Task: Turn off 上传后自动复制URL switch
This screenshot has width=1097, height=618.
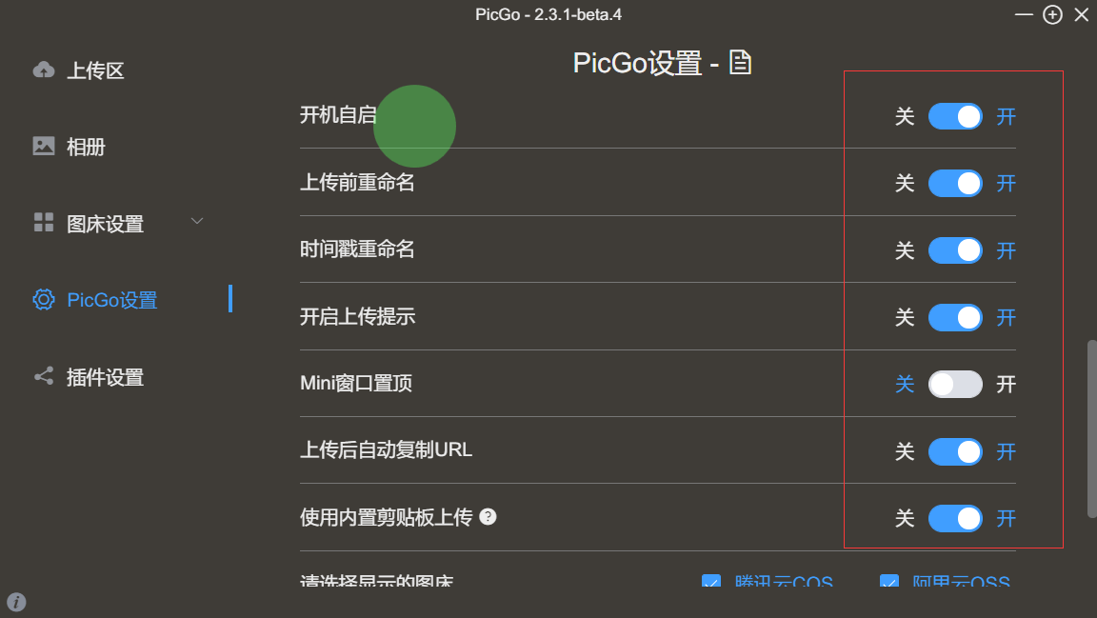Action: tap(955, 451)
